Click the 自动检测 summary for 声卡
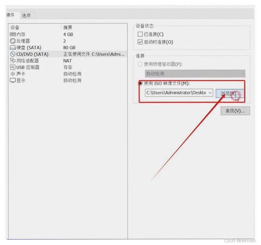The height and width of the screenshot is (245, 261). click(x=72, y=74)
